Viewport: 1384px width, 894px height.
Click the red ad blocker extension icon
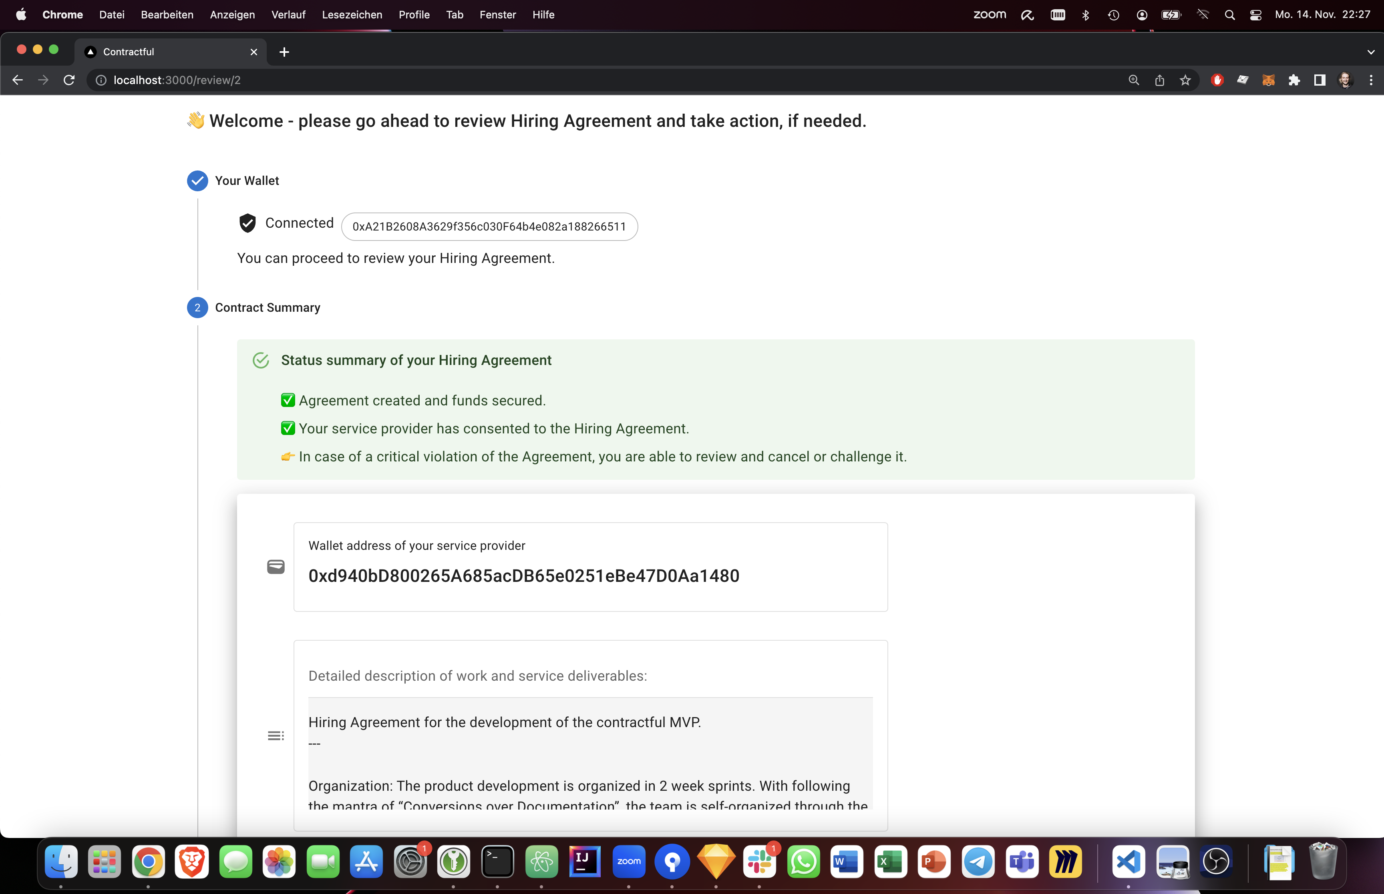point(1217,80)
